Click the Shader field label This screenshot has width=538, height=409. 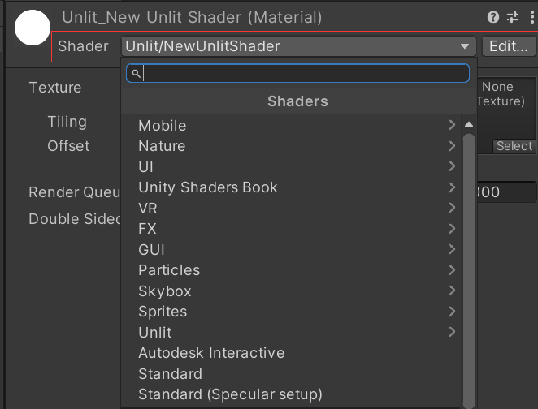(x=83, y=46)
